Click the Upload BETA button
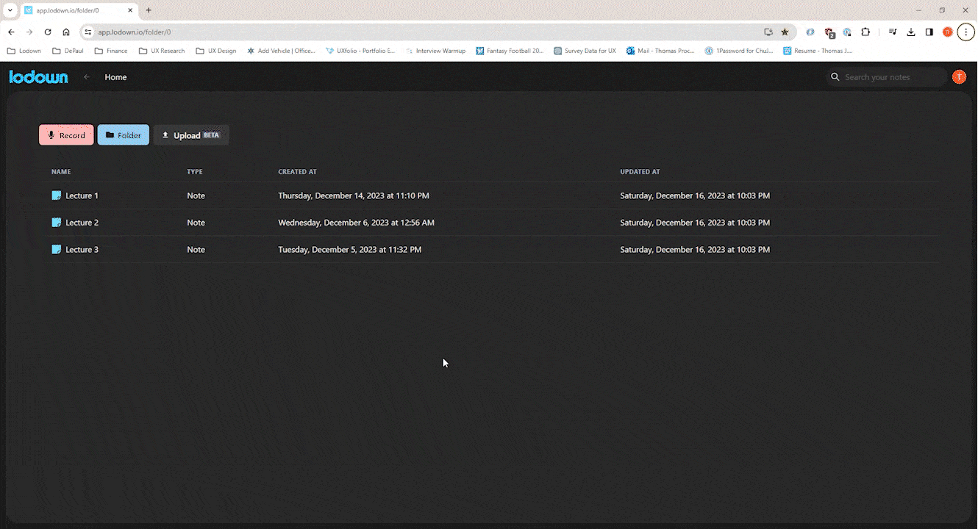 click(x=190, y=134)
